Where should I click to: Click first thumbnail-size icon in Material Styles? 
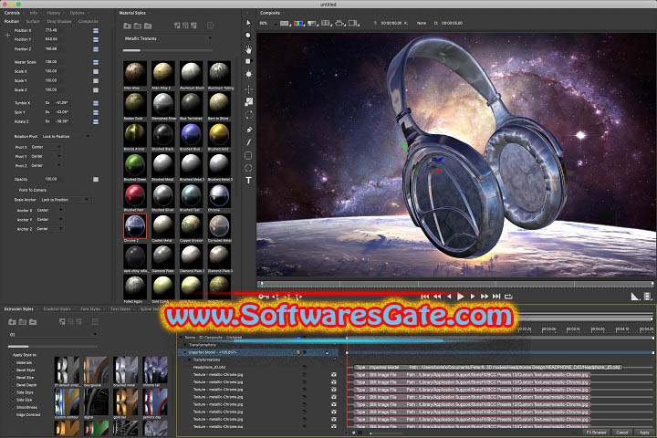(177, 26)
